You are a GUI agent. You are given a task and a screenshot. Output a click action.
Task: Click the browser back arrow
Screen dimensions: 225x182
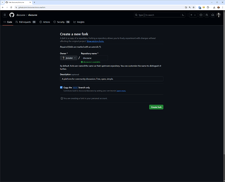[3, 7]
